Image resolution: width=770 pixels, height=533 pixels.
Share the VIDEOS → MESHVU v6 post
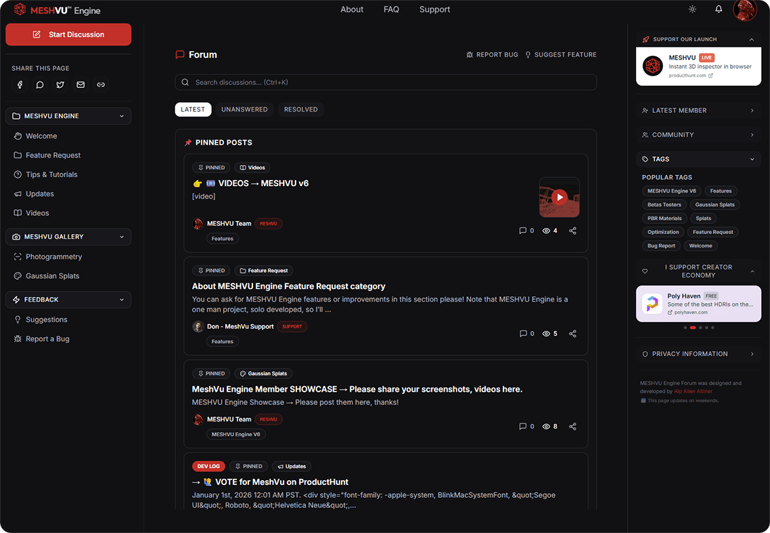(x=572, y=231)
